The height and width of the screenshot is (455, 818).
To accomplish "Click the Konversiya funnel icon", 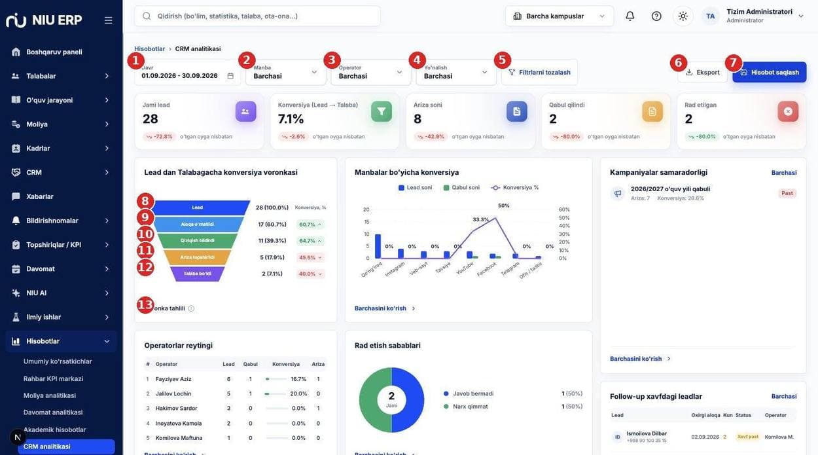I will tap(382, 111).
